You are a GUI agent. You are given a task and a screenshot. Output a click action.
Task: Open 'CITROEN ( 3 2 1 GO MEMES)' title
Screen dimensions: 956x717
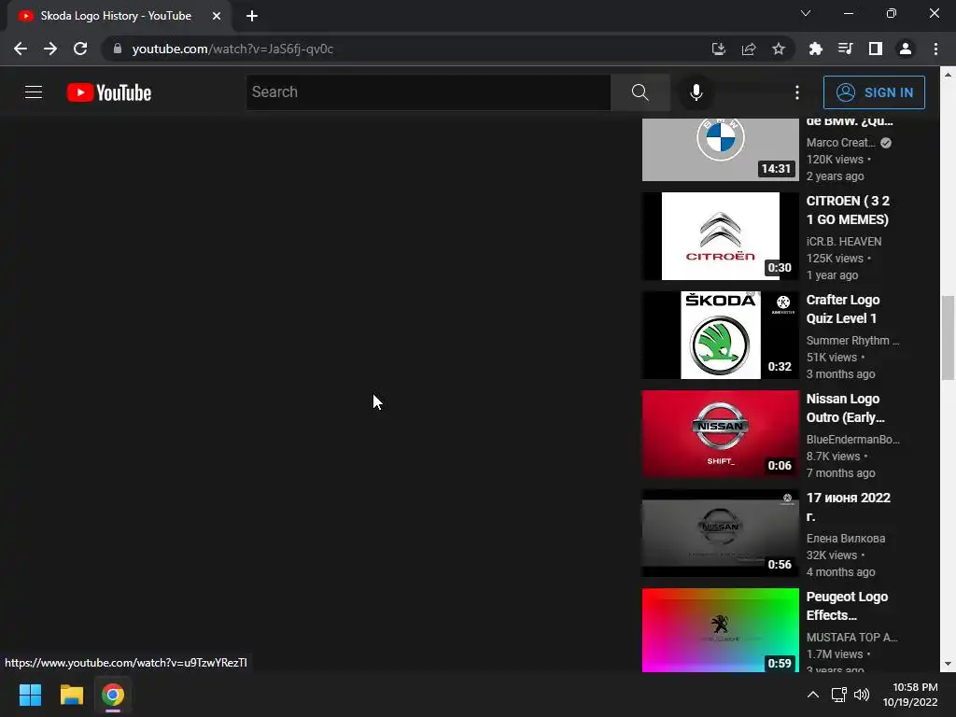tap(848, 210)
